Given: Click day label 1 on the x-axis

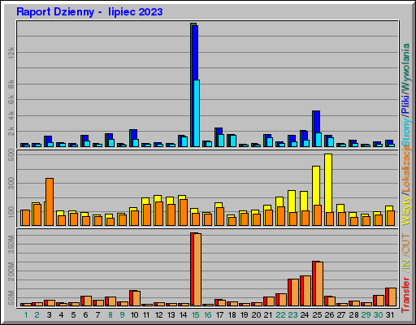Looking at the screenshot, I should (x=26, y=315).
